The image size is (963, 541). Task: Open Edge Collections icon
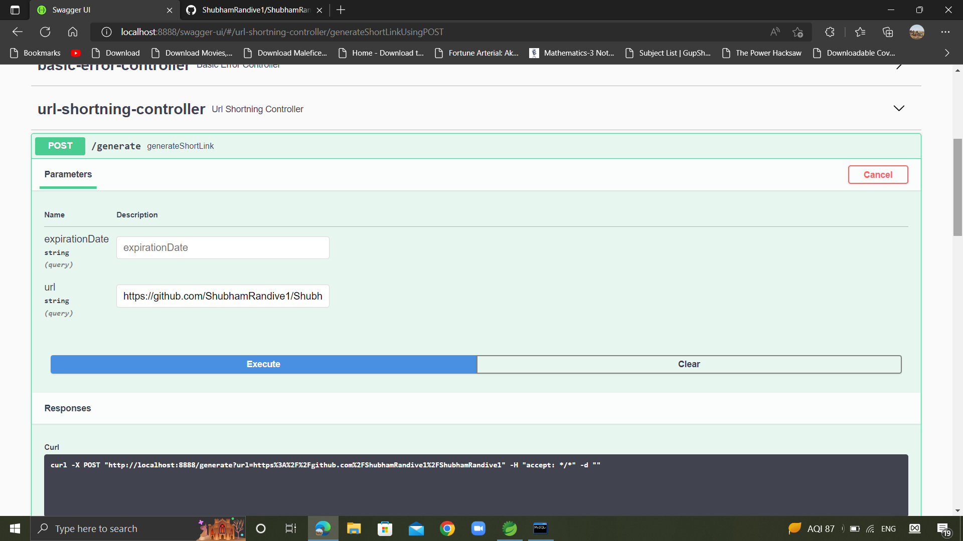(x=888, y=32)
